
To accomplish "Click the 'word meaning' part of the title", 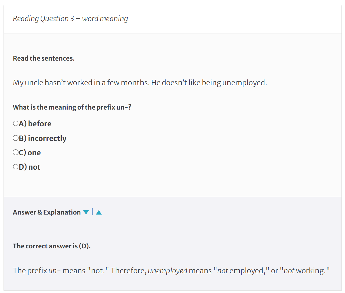I will point(105,19).
